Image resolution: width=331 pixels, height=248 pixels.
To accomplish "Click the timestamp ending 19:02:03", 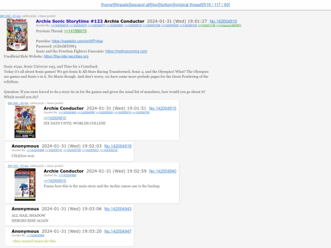I will point(72,146).
